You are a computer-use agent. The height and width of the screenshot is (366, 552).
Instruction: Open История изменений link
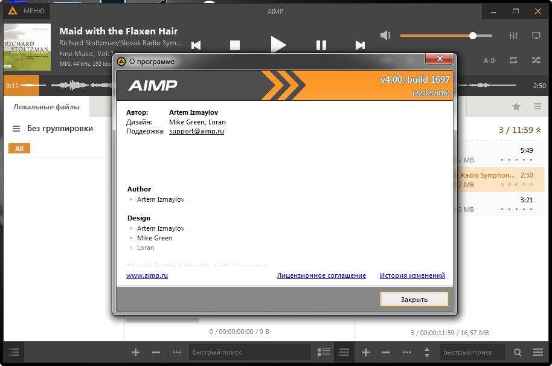pyautogui.click(x=412, y=275)
